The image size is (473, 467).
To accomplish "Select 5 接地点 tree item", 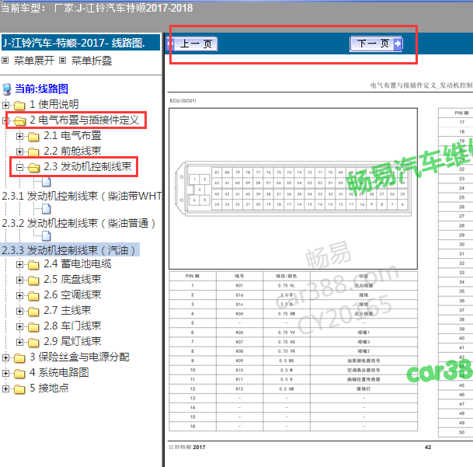I will click(x=49, y=388).
